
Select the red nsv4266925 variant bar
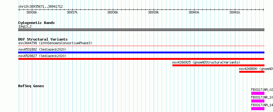pos(218,65)
